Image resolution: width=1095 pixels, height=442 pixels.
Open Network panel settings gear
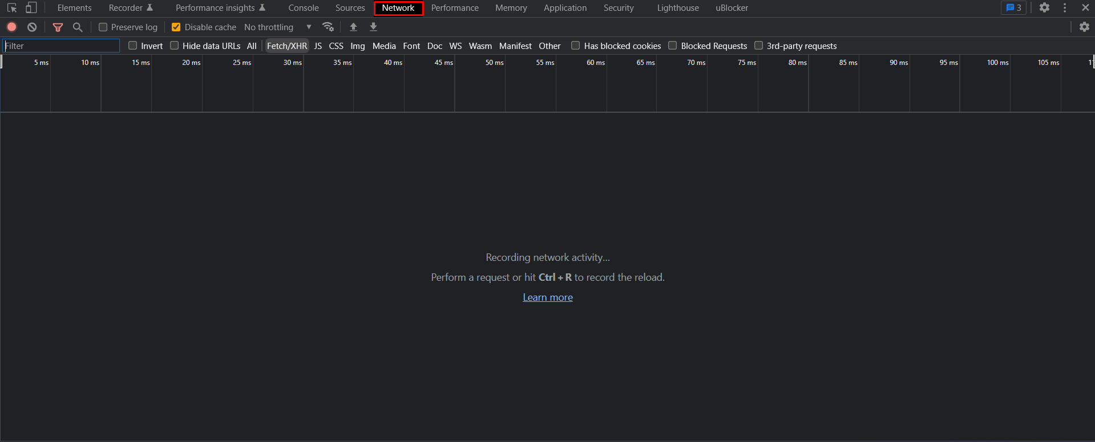click(x=1084, y=27)
